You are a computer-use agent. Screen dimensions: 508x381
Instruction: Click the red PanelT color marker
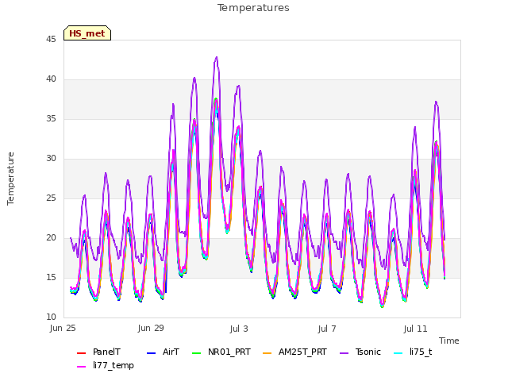81,353
